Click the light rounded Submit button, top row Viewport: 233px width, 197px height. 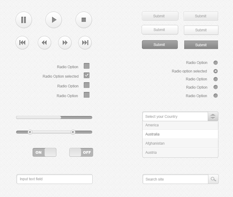coord(160,16)
